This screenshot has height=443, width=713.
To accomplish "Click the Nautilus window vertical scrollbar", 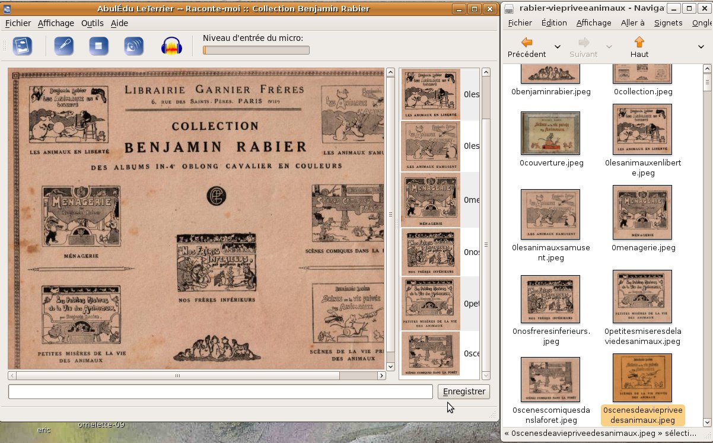I will coord(706,245).
